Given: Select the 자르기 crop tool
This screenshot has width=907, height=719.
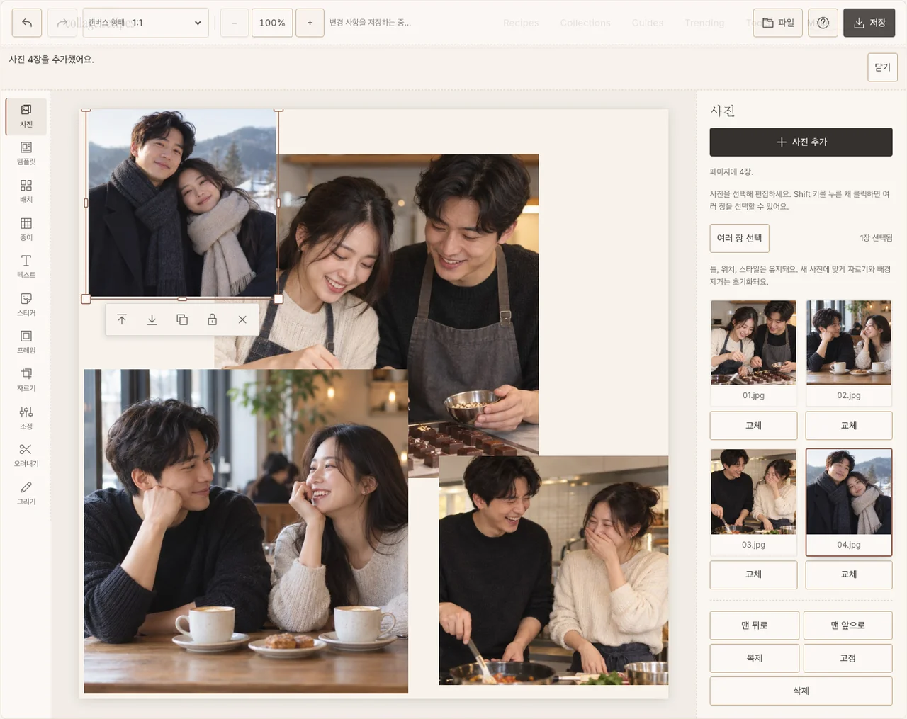Looking at the screenshot, I should (26, 380).
